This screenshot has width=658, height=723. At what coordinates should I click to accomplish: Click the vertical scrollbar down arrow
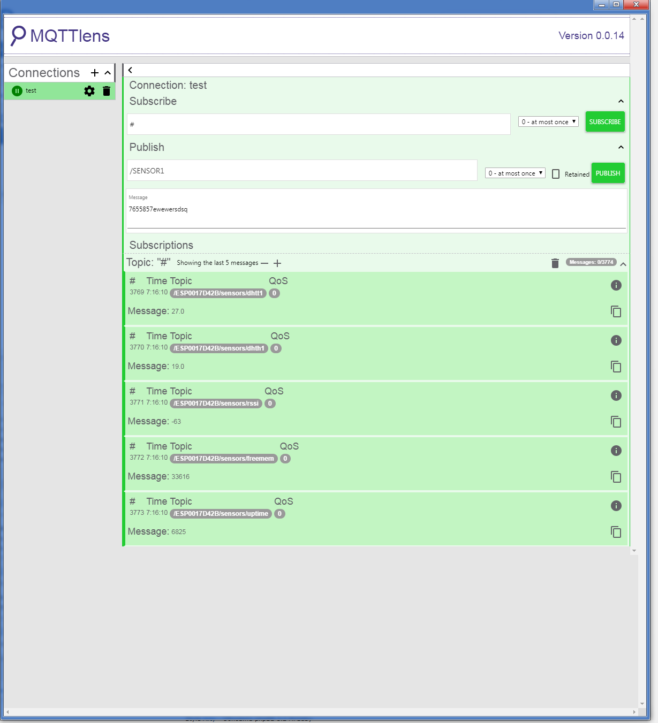point(642,704)
